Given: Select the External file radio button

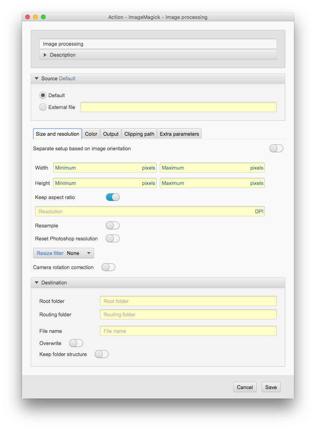Looking at the screenshot, I should pyautogui.click(x=43, y=107).
